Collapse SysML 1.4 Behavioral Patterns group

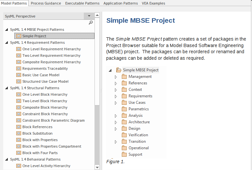(x=7, y=159)
